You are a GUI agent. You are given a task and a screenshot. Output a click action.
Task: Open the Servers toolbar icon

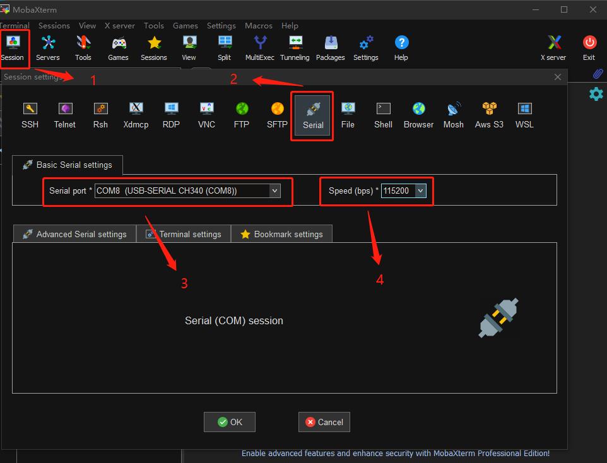[48, 49]
